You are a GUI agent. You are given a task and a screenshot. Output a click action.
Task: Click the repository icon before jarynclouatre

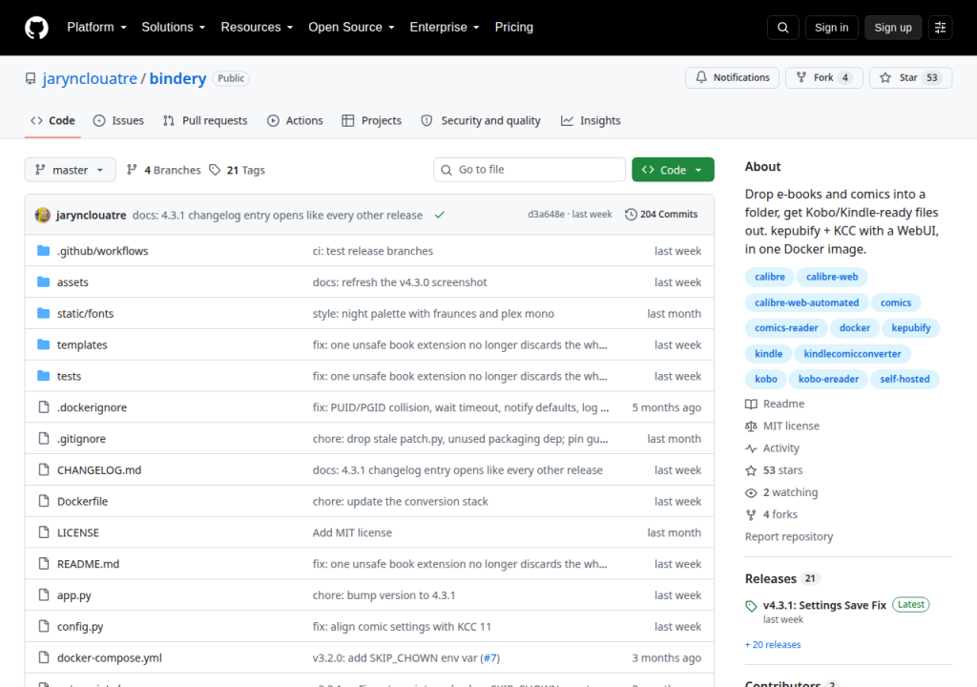coord(31,78)
